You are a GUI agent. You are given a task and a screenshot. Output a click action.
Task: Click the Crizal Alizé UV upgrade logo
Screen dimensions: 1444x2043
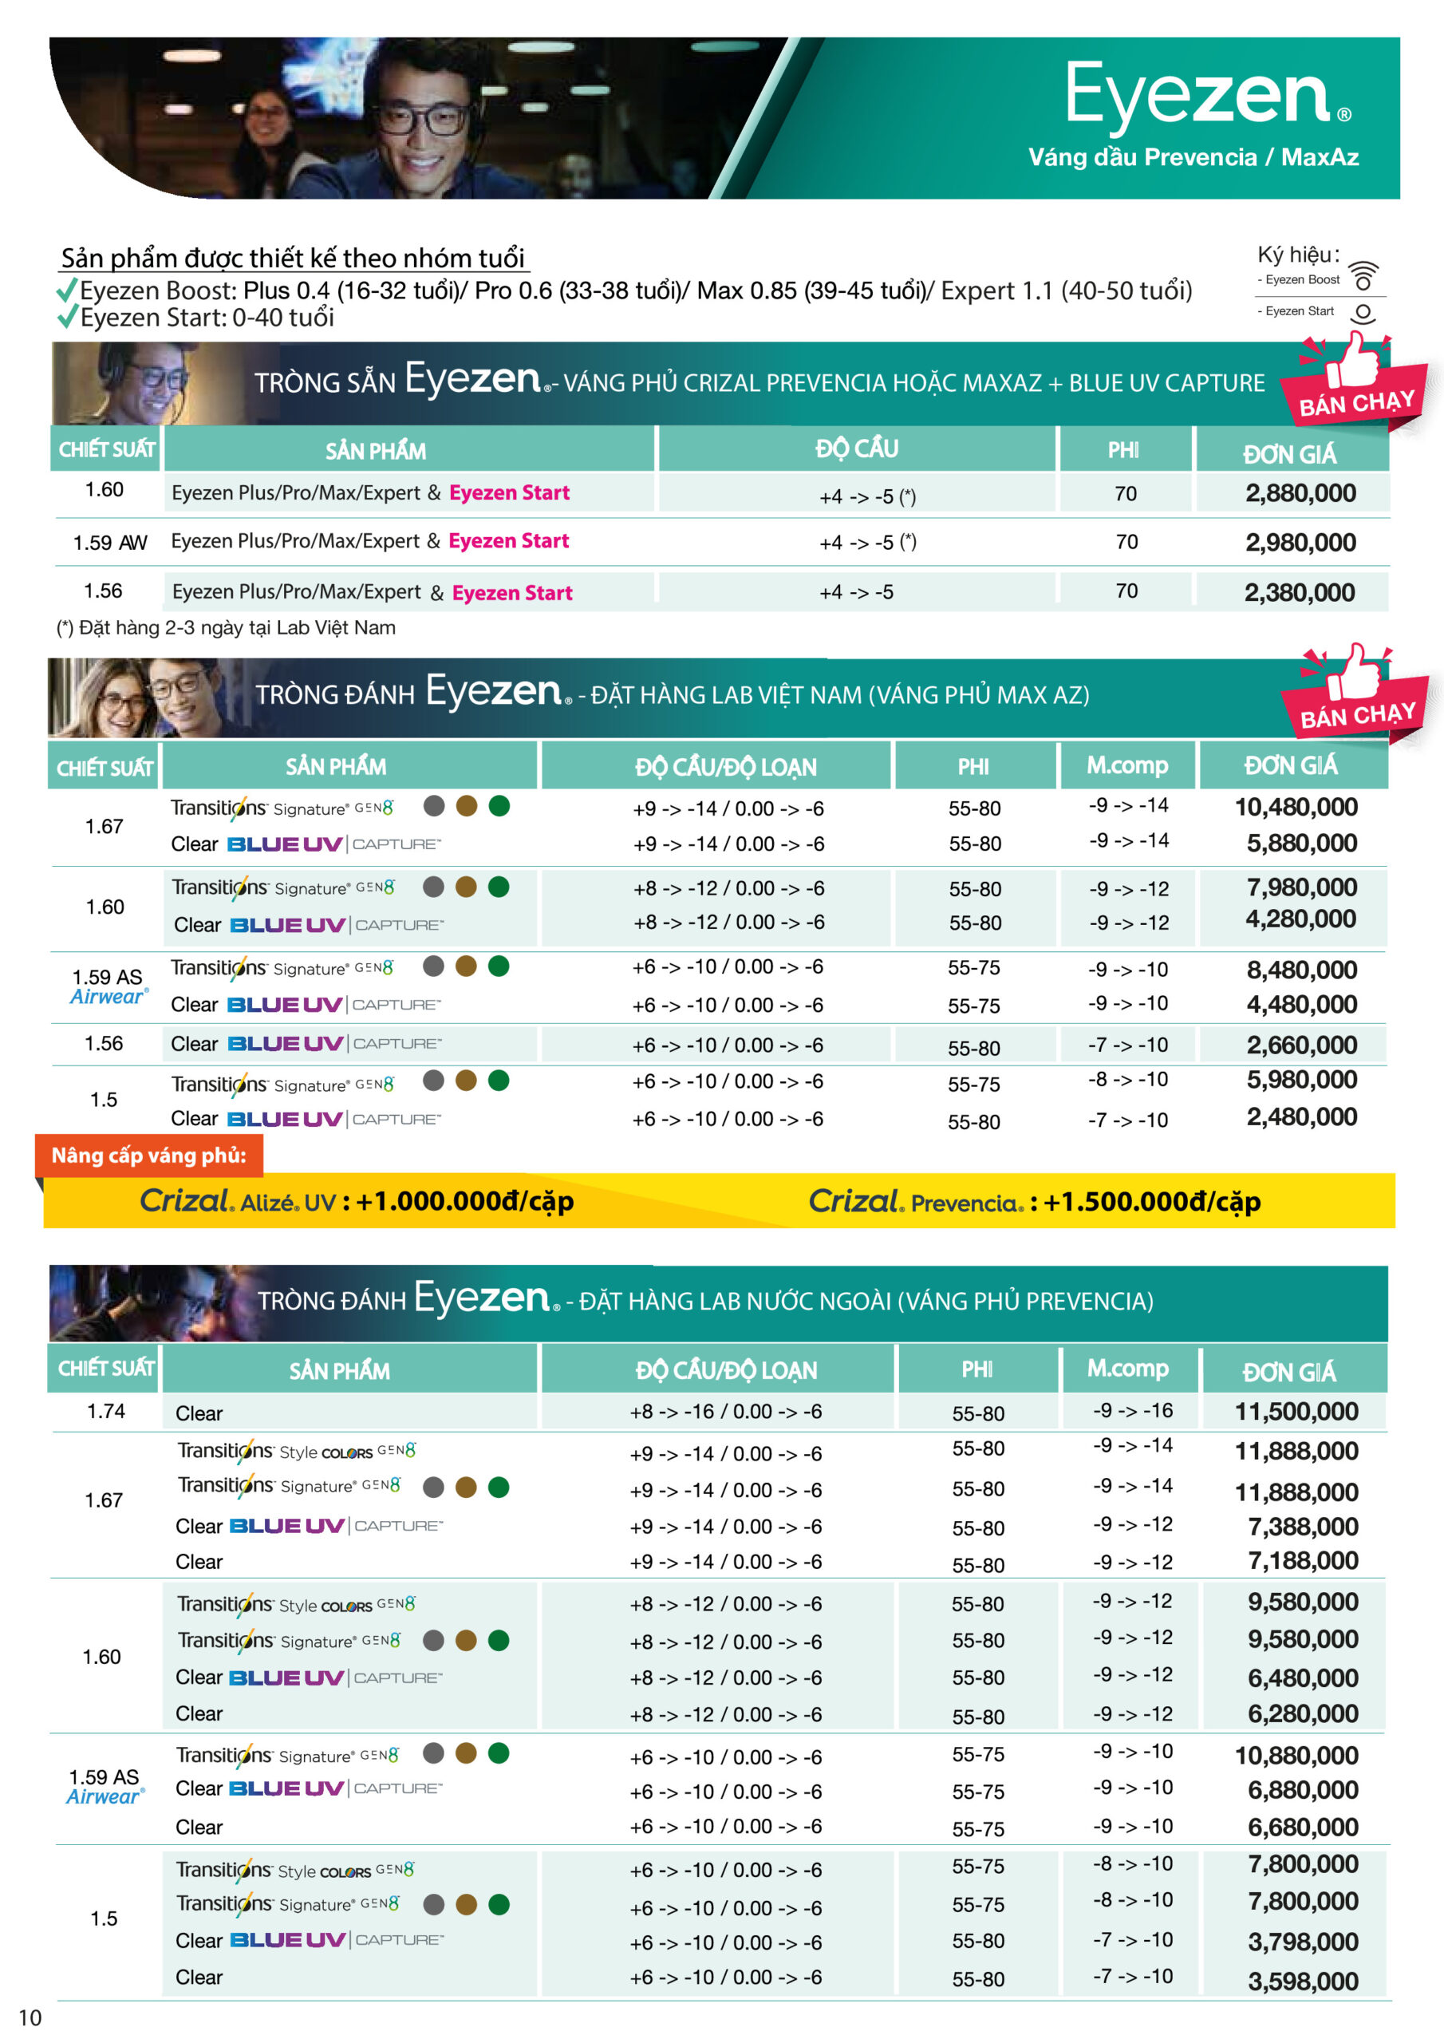(238, 1201)
